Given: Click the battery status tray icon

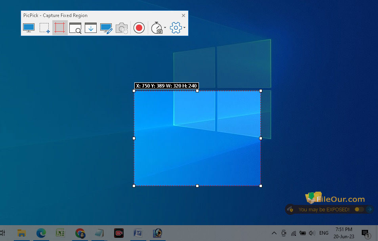Looking at the screenshot, I should [x=303, y=233].
